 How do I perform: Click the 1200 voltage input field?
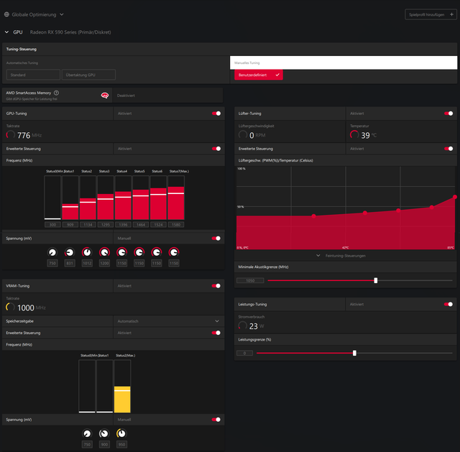coord(104,263)
